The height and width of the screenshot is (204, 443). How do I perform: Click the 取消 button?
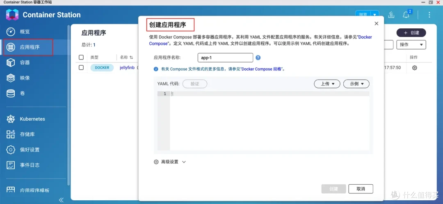pyautogui.click(x=361, y=189)
